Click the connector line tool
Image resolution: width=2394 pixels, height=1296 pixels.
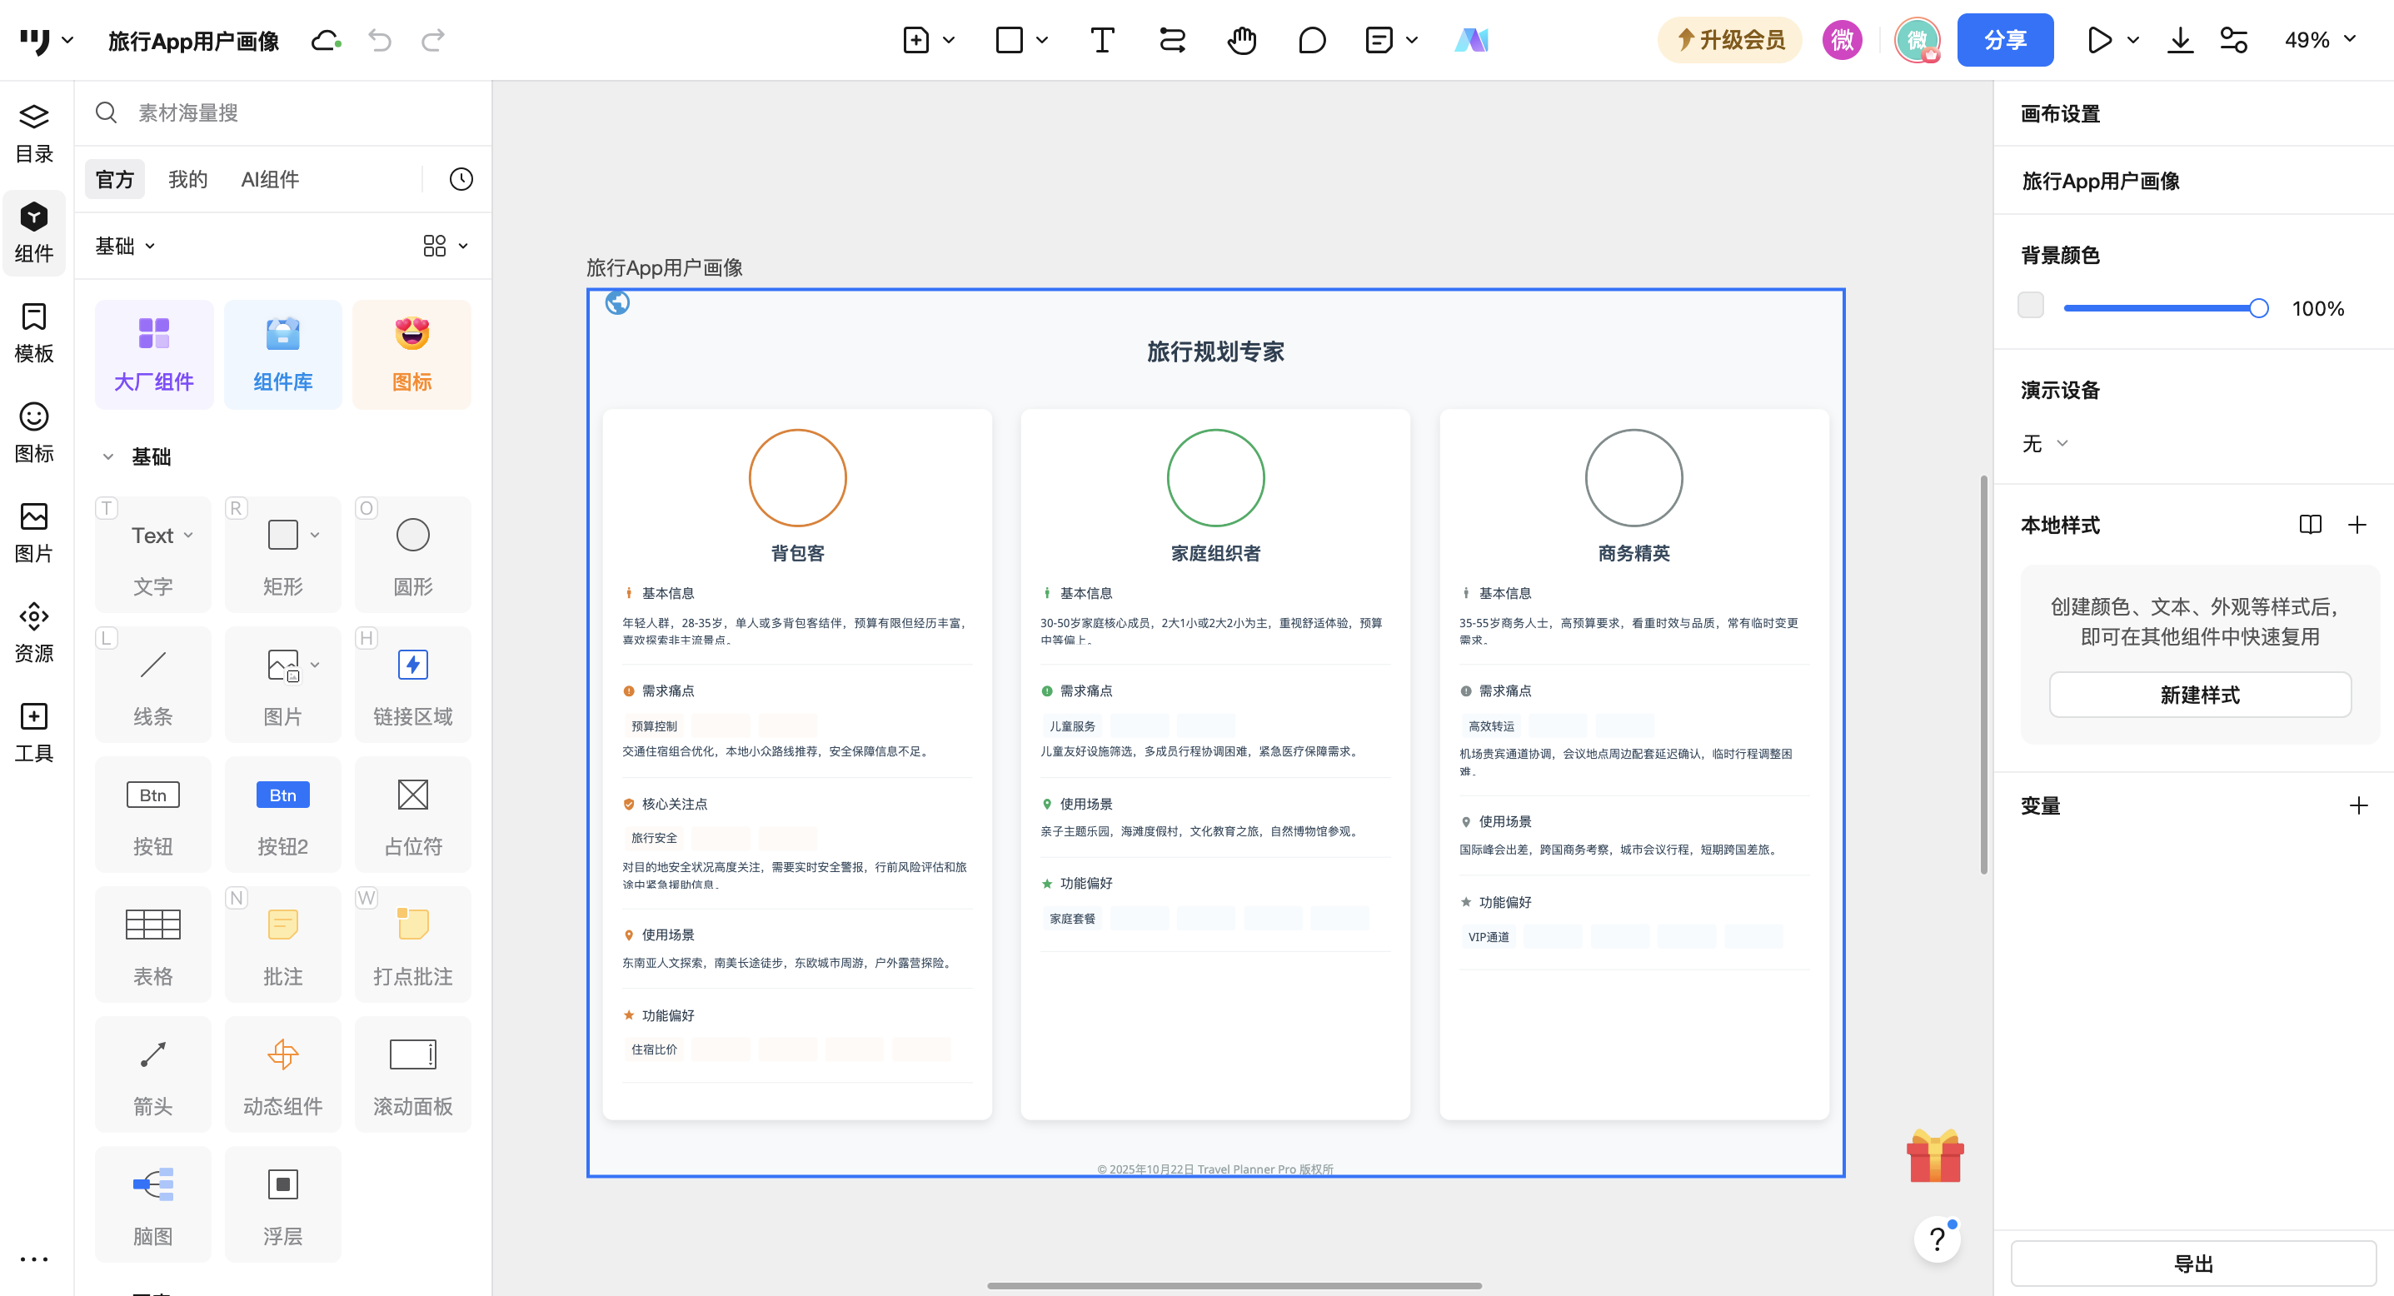coord(1172,40)
